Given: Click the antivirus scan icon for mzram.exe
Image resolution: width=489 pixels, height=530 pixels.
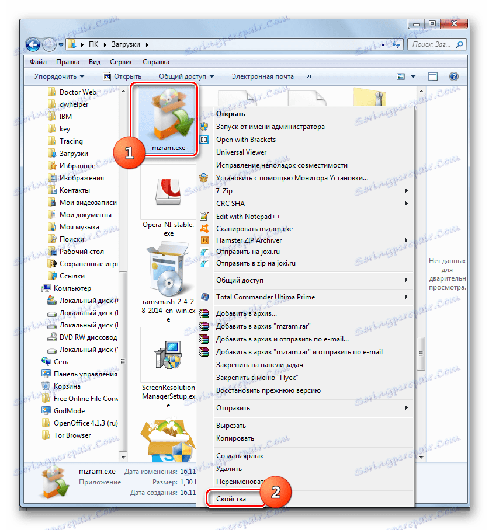Looking at the screenshot, I should (x=204, y=228).
